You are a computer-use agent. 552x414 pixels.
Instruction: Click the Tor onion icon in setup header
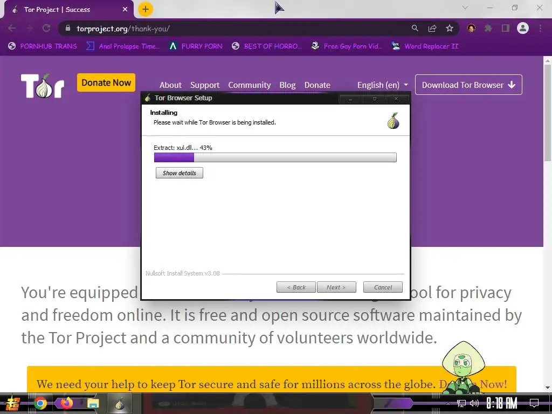(x=393, y=121)
